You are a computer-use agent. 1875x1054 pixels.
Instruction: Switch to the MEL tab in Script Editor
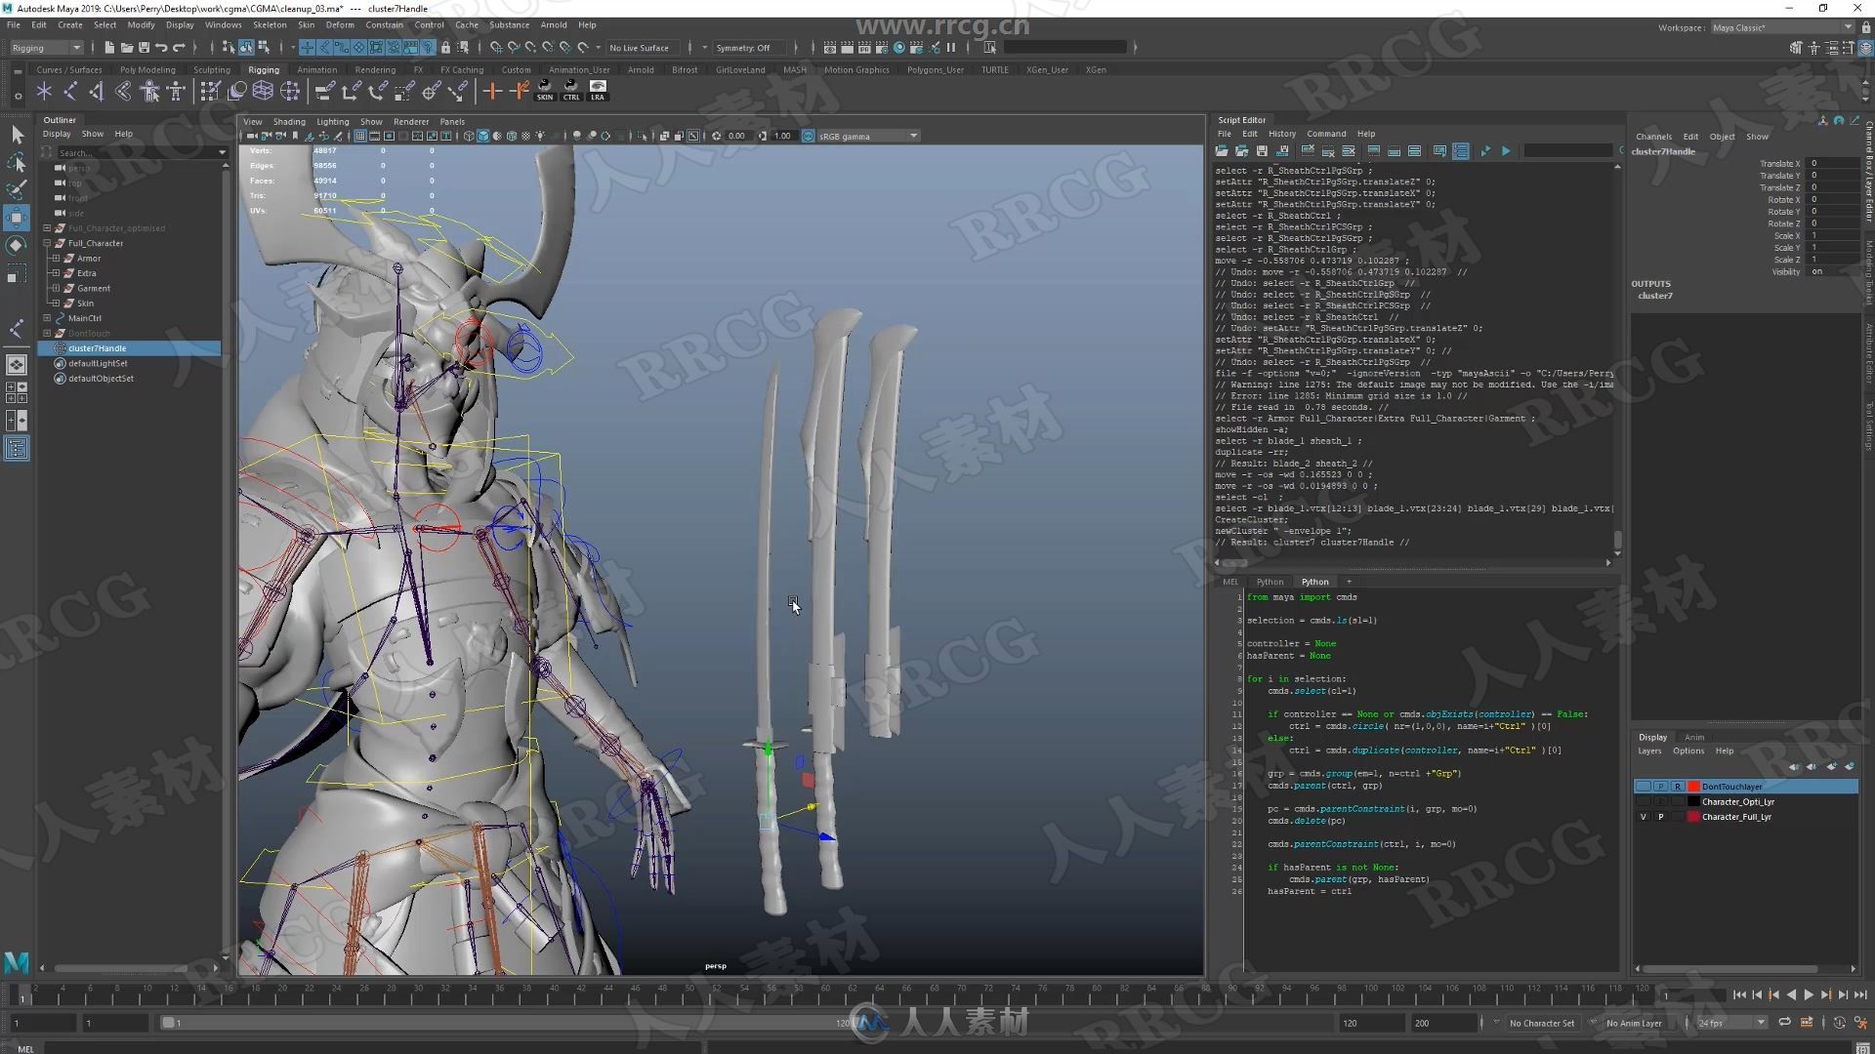click(1230, 582)
